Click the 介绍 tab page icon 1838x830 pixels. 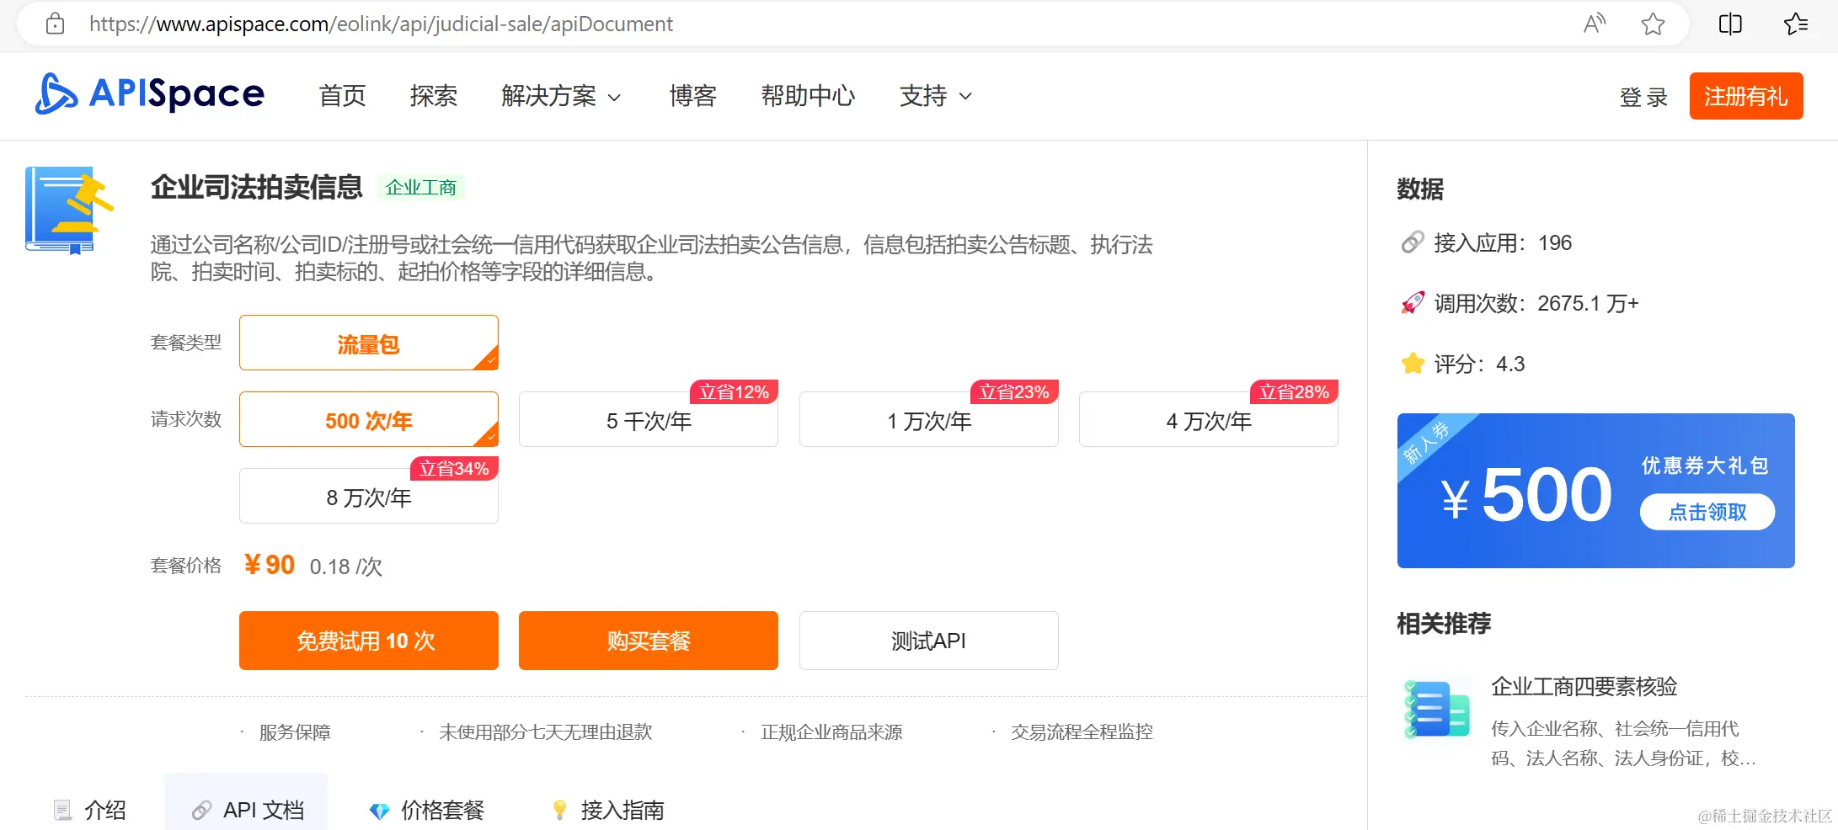pyautogui.click(x=63, y=810)
